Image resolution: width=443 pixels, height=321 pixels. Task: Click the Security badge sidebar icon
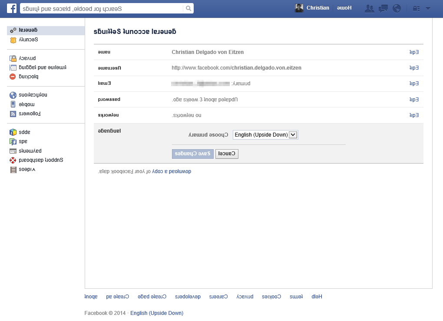click(x=13, y=40)
